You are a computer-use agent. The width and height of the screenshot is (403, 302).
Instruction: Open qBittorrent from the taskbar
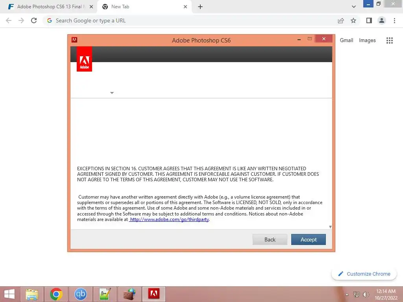tap(80, 294)
